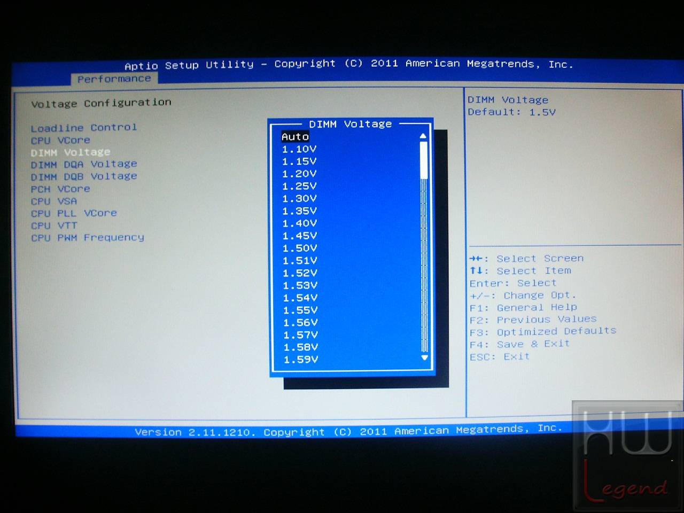Click '+/-: Change Opt.' key hint

coord(523,296)
